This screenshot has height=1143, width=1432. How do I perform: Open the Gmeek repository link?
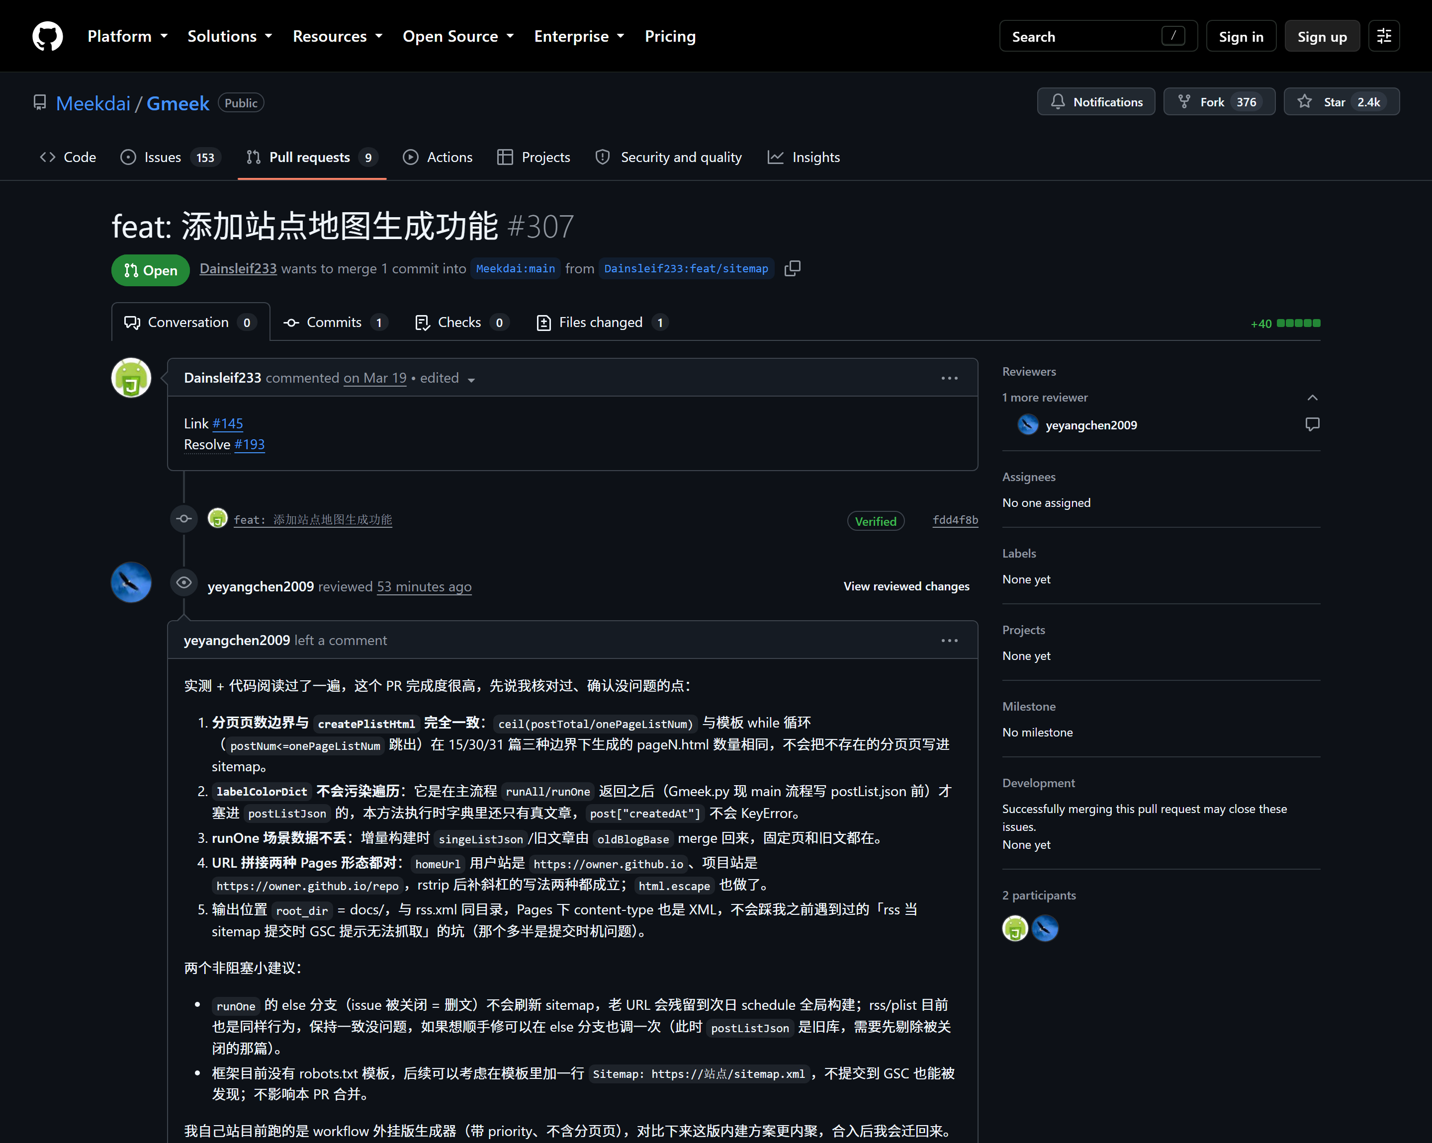click(x=178, y=103)
